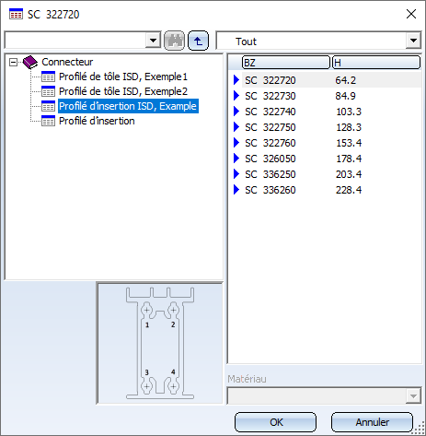Select the plain Profilé d'insertion entry

tap(97, 121)
